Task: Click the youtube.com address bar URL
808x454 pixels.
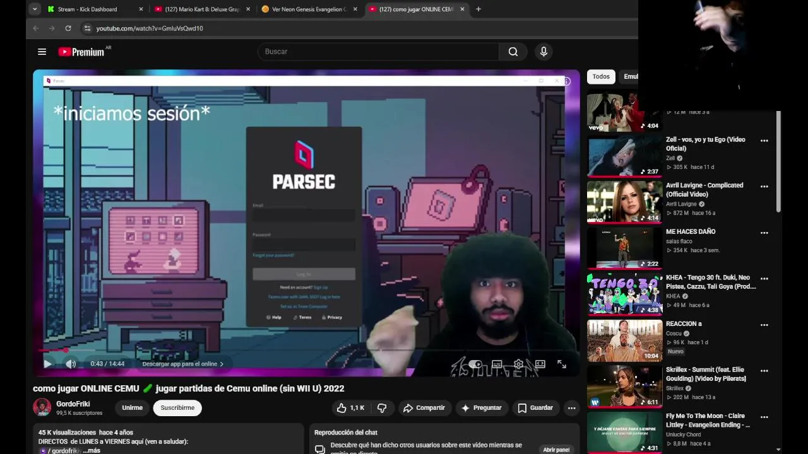Action: click(150, 28)
